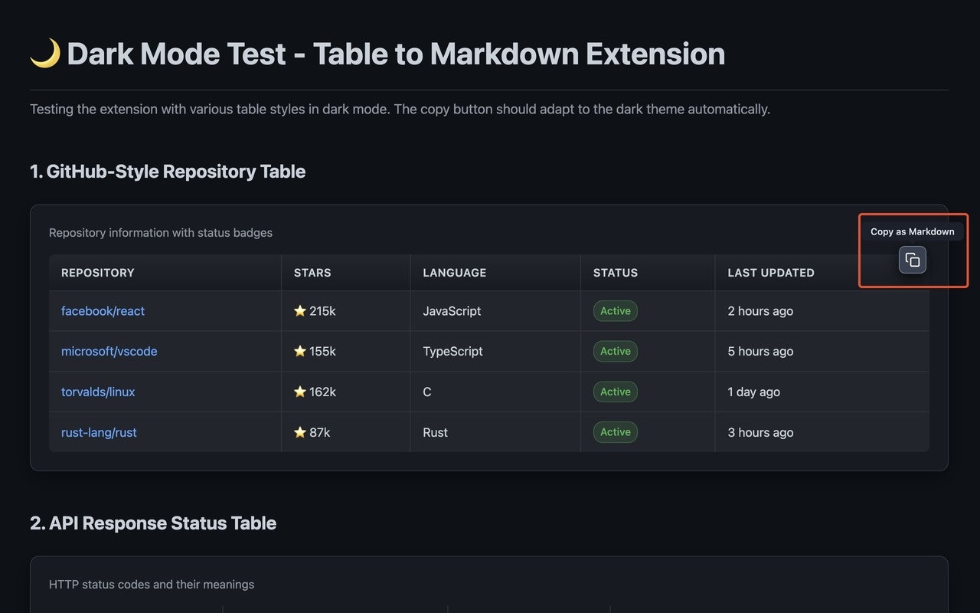
Task: Click the '2 hours ago' cell
Action: (822, 311)
